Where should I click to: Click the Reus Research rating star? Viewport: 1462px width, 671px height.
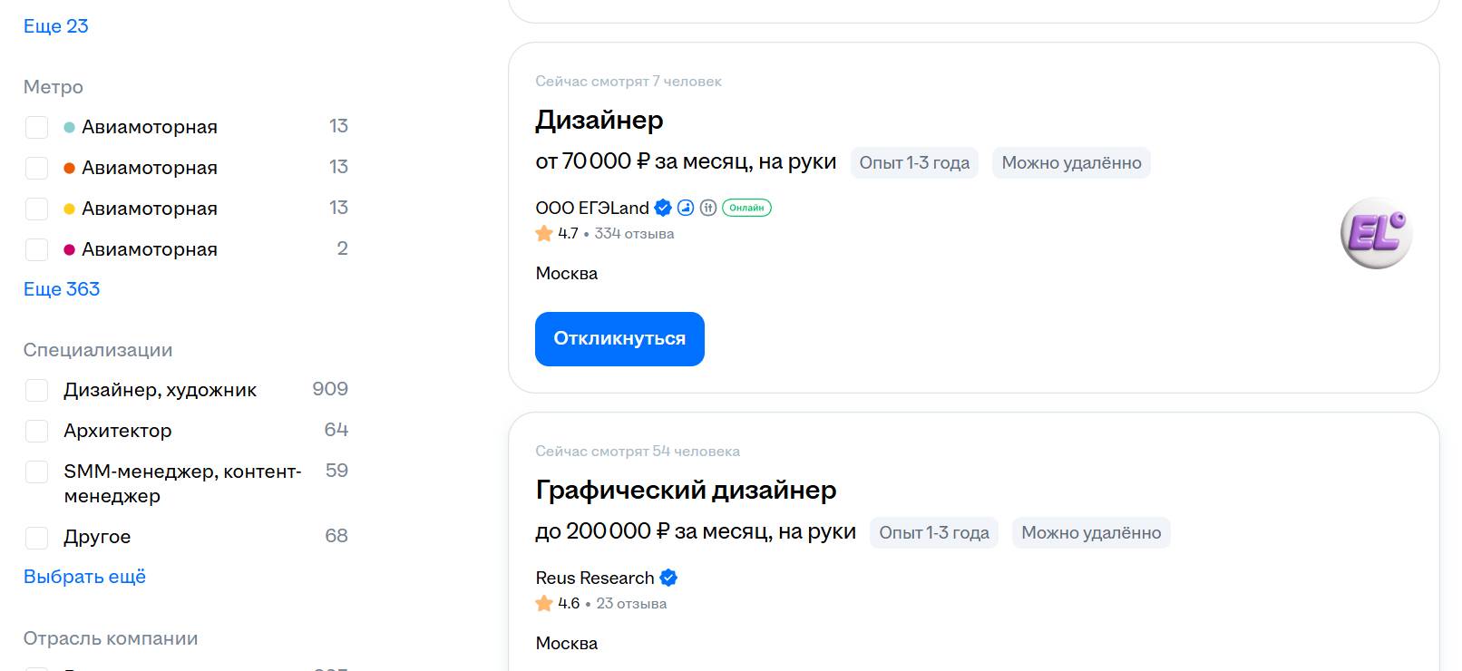544,604
